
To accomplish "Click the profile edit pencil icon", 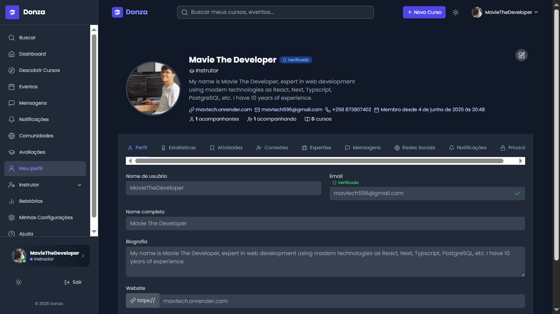I will tap(521, 55).
